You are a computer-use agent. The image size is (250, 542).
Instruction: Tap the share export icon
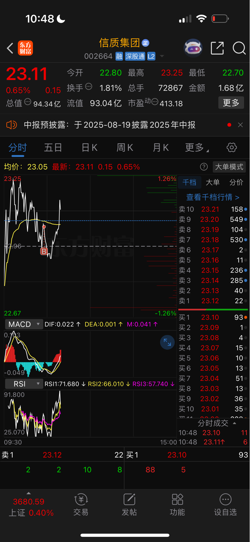[217, 48]
